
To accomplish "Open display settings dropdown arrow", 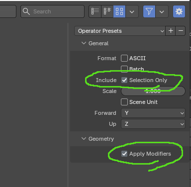I will [x=132, y=11].
